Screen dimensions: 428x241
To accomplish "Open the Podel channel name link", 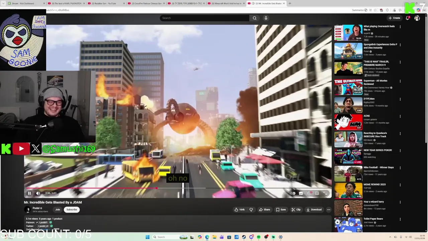I will 36,208.
